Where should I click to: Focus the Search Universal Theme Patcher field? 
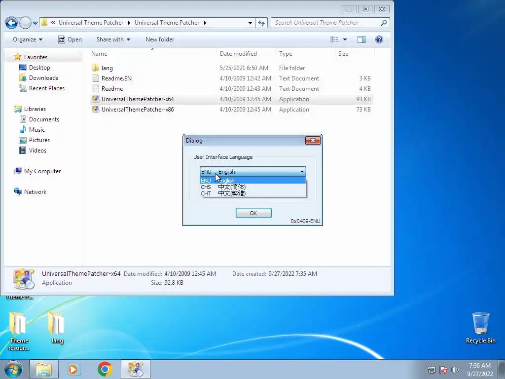(326, 23)
